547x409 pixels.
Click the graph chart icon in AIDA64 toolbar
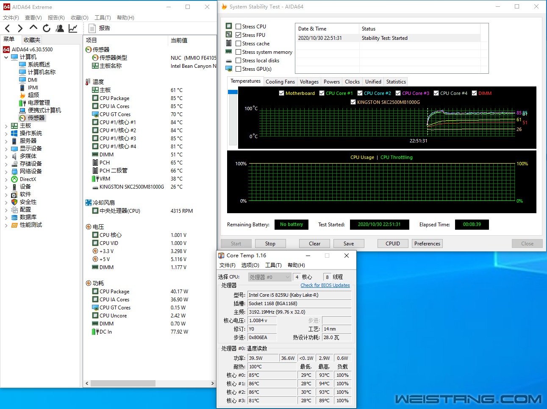(73, 28)
